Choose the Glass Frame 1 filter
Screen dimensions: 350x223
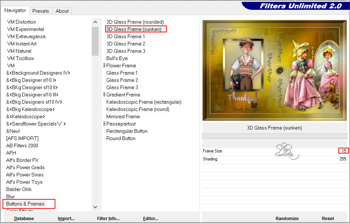coord(122,73)
